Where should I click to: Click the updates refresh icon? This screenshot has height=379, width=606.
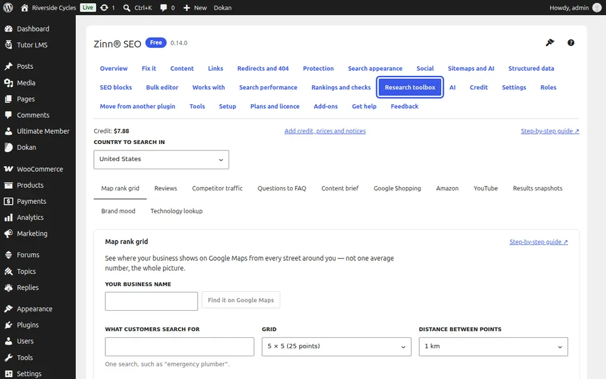pos(104,8)
